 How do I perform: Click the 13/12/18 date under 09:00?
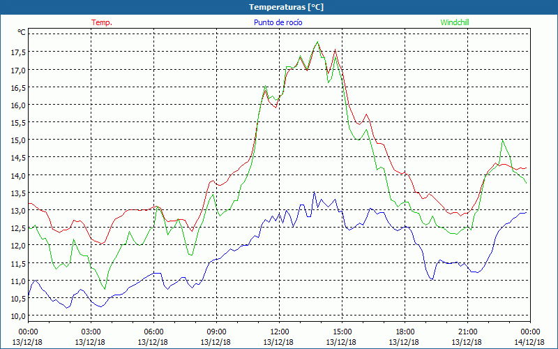pos(216,342)
